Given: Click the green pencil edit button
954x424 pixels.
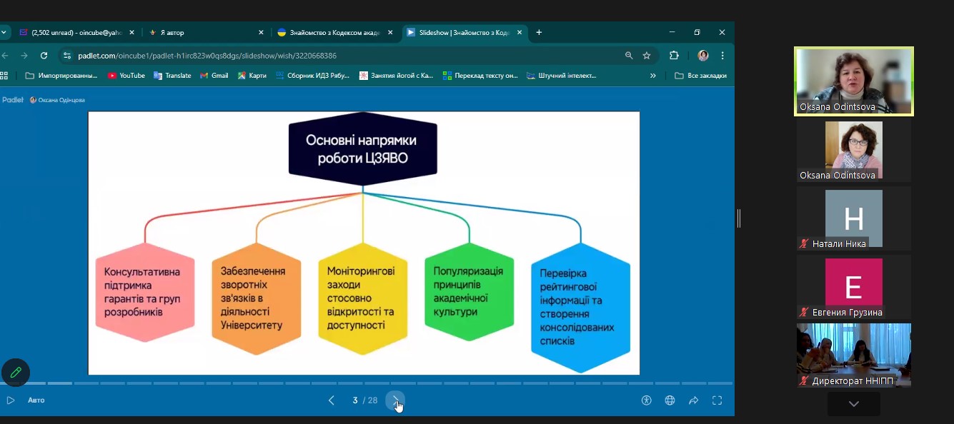Looking at the screenshot, I should coord(16,373).
